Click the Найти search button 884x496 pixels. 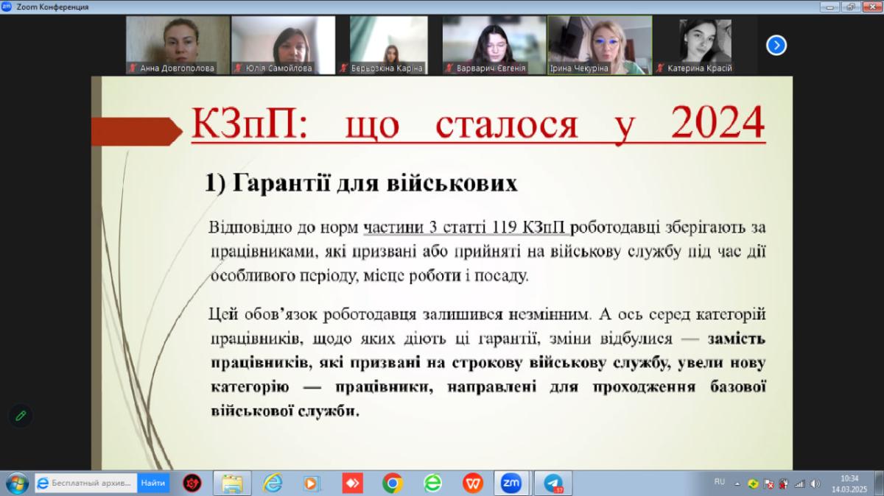tap(153, 483)
